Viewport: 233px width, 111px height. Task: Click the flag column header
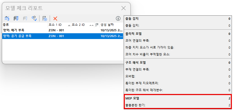coord(97,25)
